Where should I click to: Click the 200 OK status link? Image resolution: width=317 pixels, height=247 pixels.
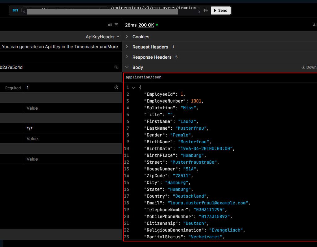tap(146, 25)
